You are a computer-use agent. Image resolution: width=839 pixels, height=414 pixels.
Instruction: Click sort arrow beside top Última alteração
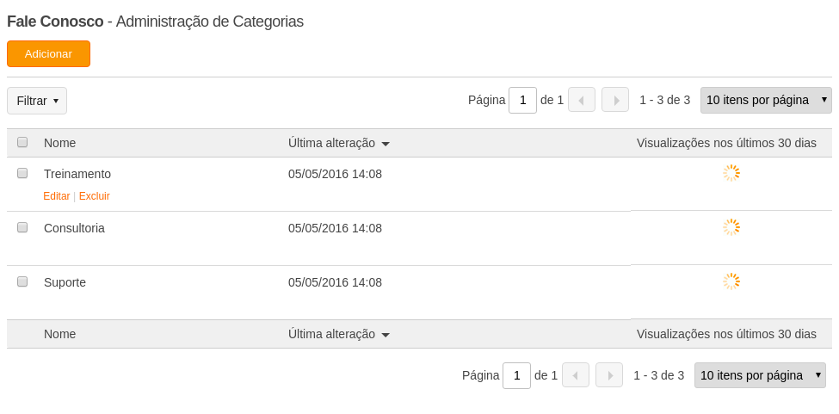tap(386, 144)
